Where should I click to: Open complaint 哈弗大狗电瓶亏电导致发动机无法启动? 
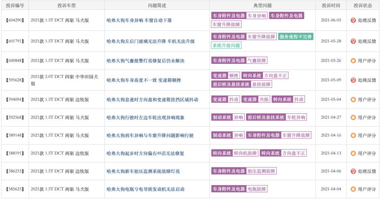tap(145, 189)
